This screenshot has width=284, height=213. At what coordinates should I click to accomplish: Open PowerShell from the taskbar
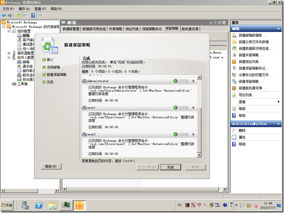pos(39,205)
